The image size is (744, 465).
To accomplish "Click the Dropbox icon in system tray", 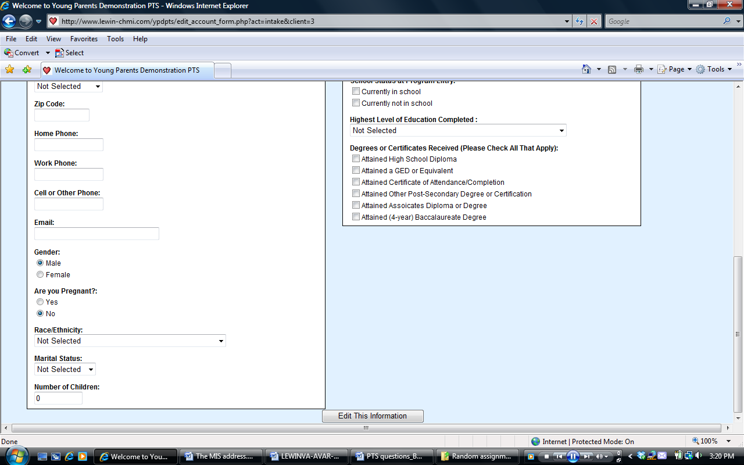I will pos(641,456).
